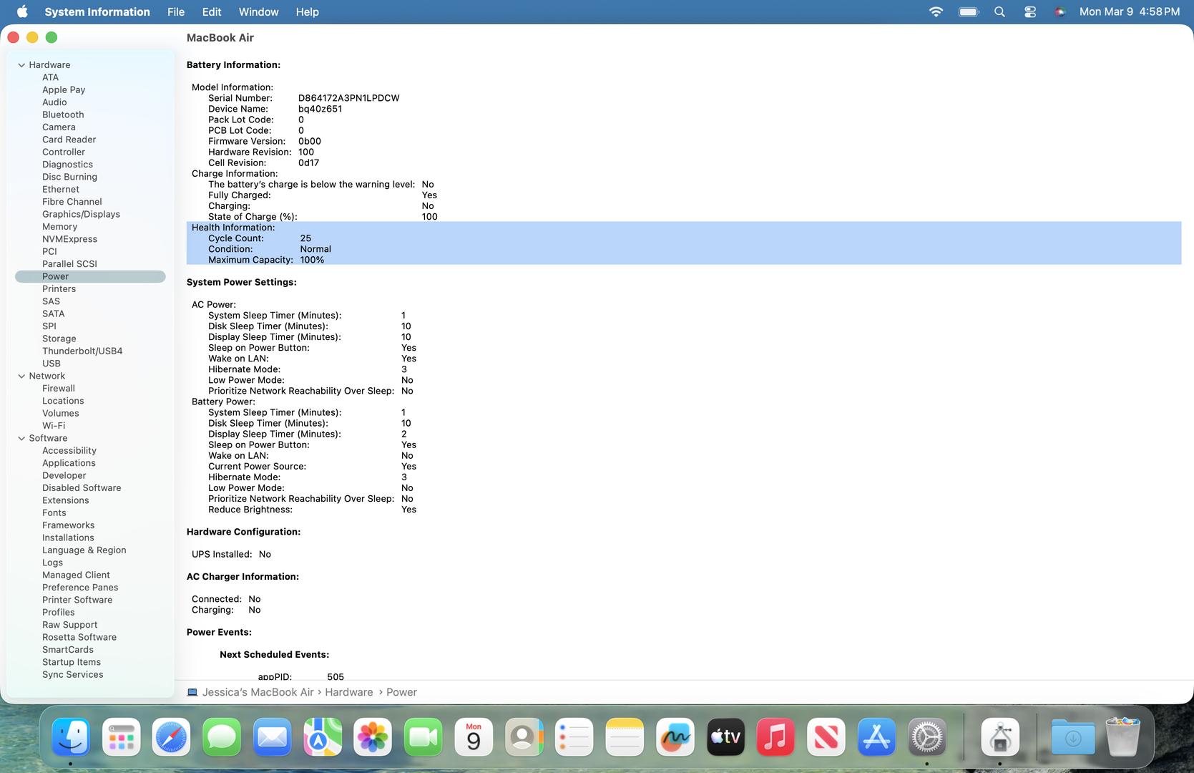The width and height of the screenshot is (1194, 773).
Task: Collapse the Software section chevron
Action: coord(21,439)
